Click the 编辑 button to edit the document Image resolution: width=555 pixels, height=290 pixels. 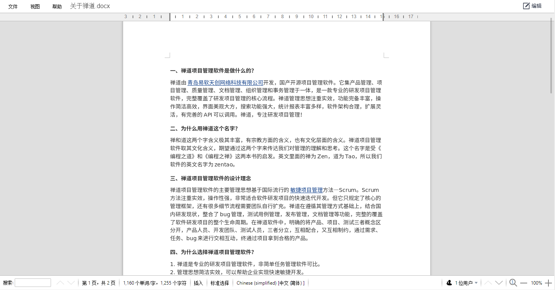pyautogui.click(x=532, y=6)
